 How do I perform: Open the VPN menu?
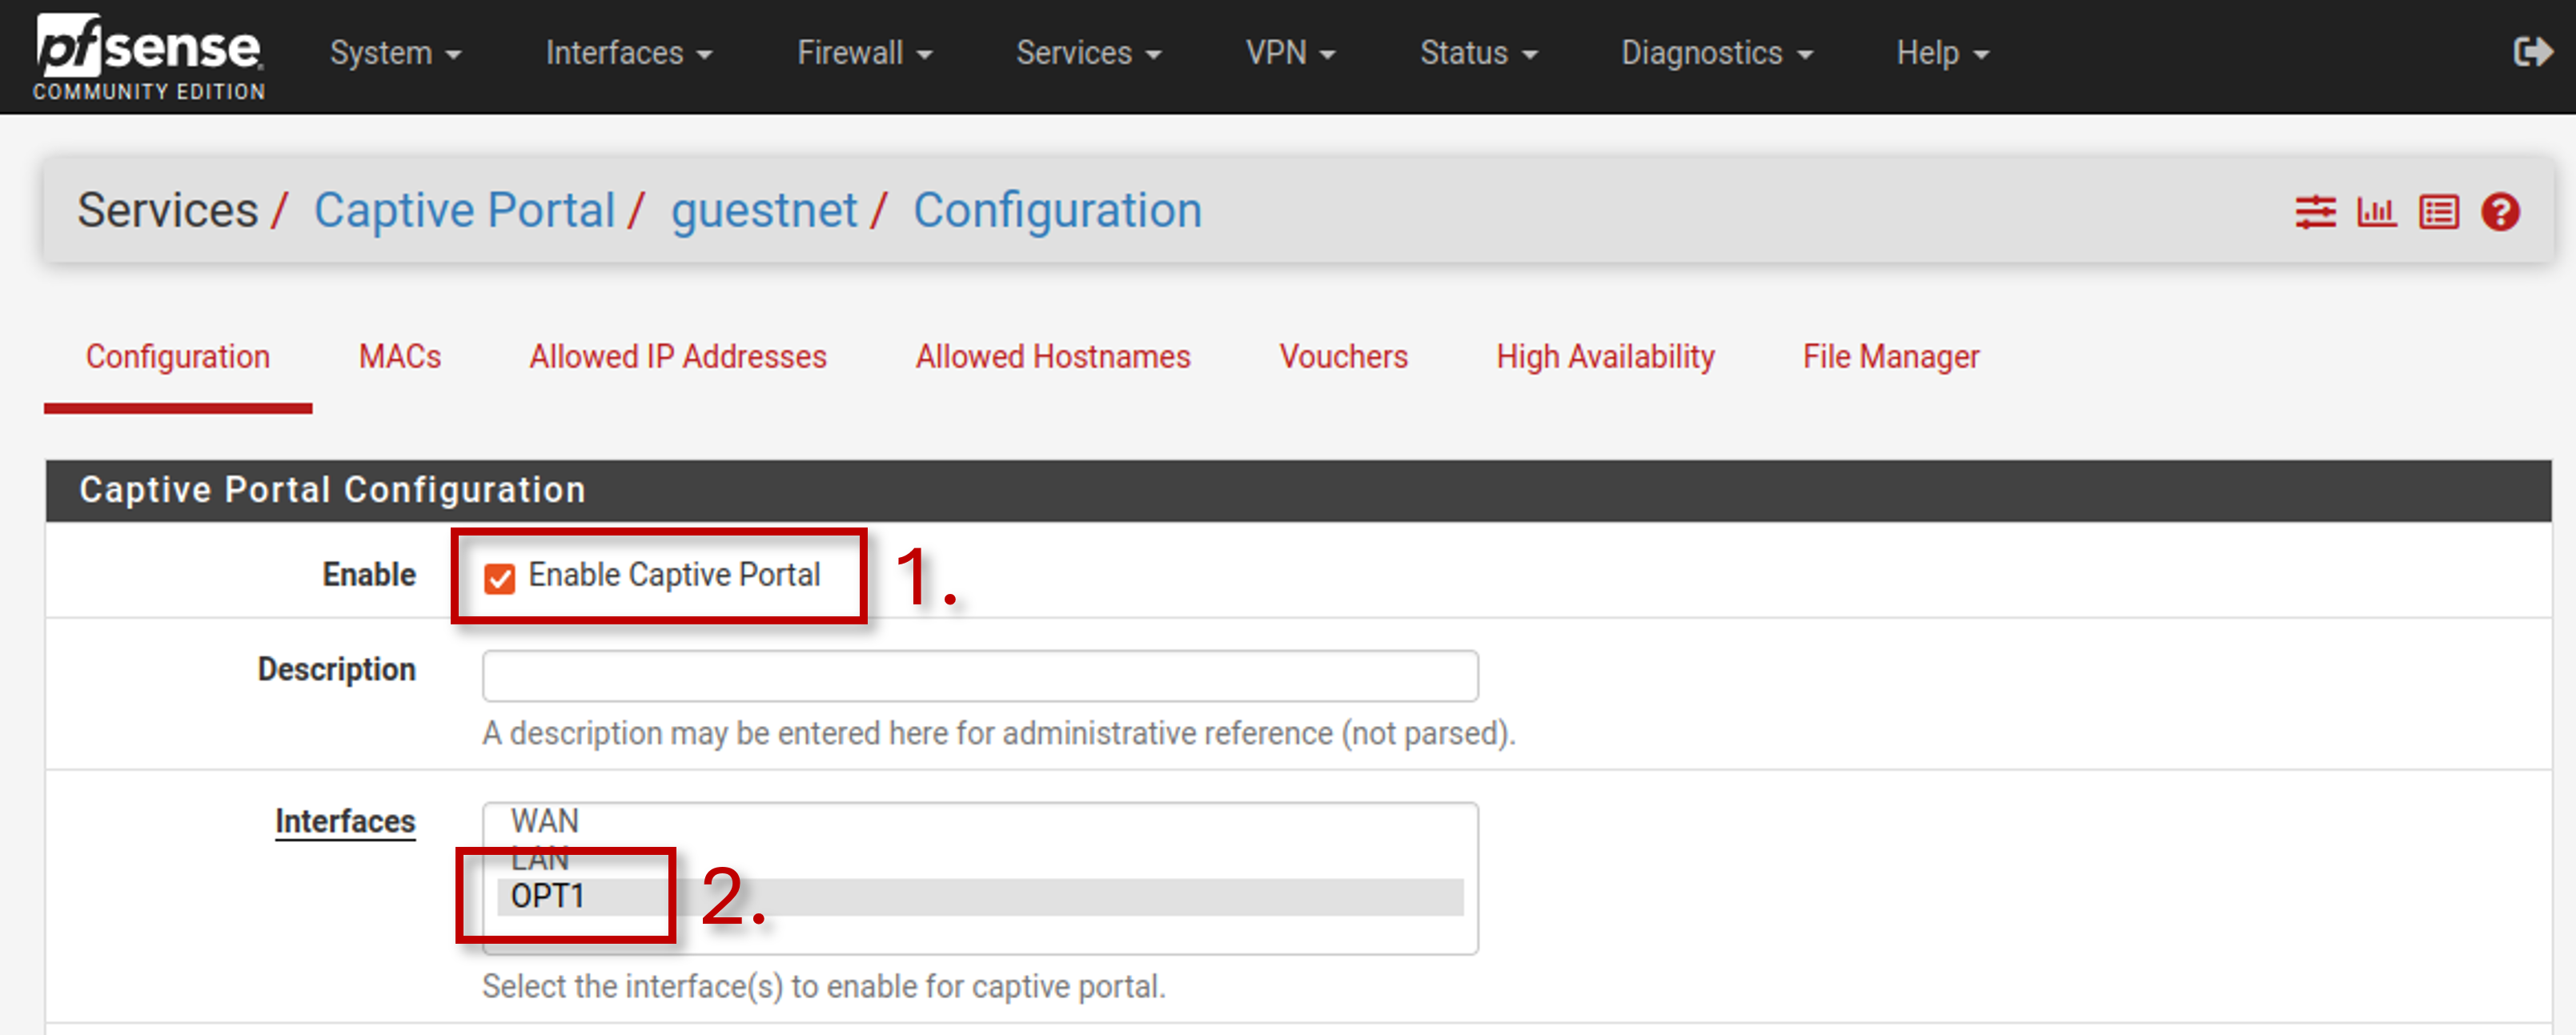click(1290, 53)
